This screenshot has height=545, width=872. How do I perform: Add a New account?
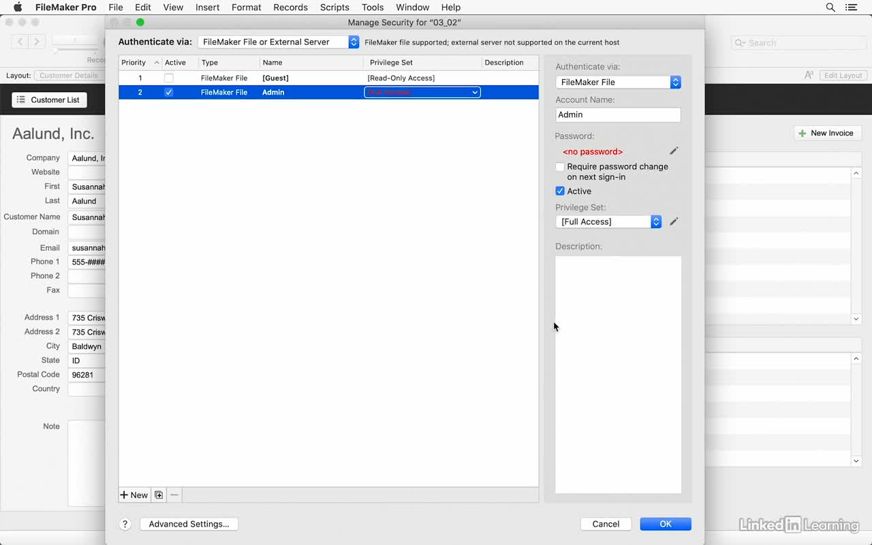(x=134, y=495)
